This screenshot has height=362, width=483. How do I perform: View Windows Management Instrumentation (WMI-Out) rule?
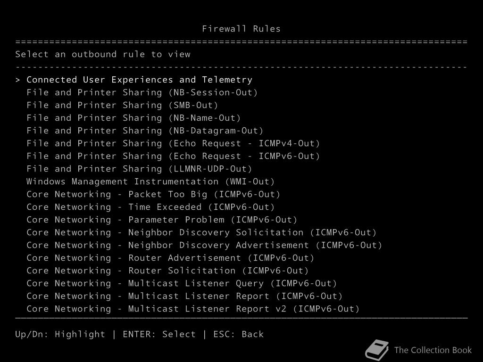[150, 181]
